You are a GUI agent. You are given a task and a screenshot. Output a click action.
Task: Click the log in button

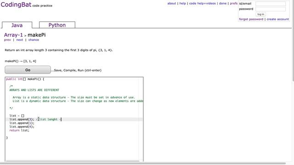click(260, 14)
